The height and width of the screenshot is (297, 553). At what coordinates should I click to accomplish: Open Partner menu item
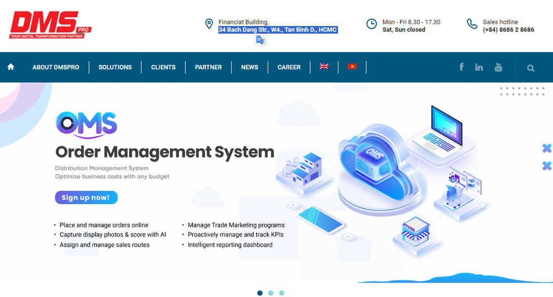click(x=208, y=67)
